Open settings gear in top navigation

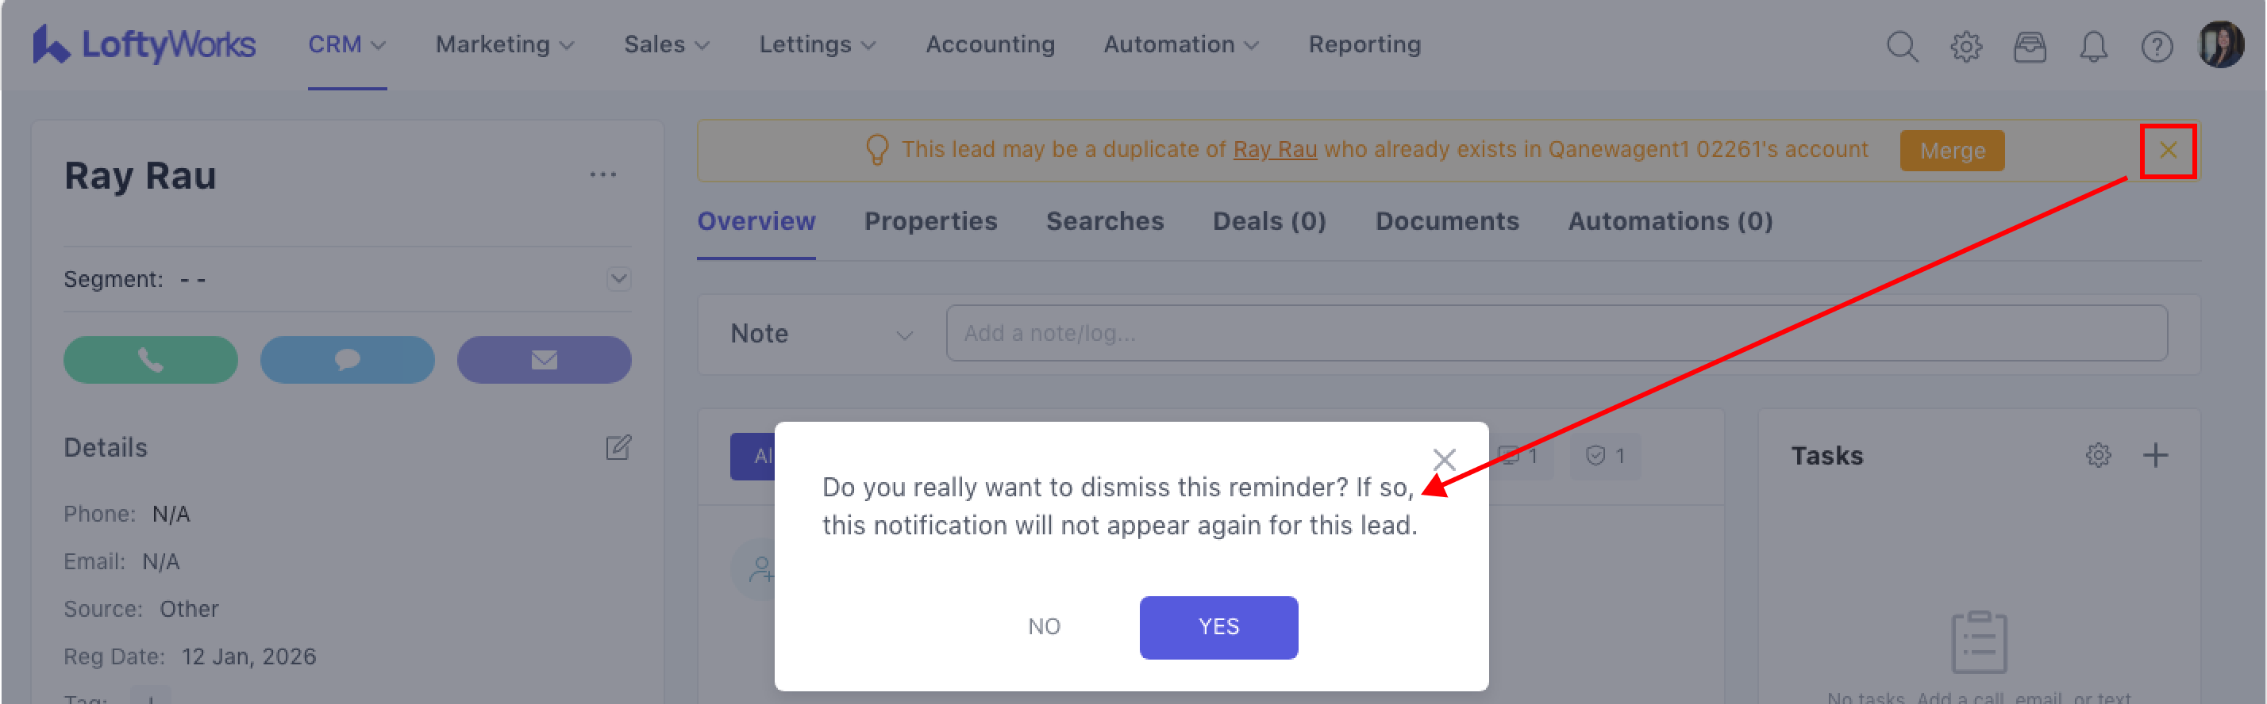(1965, 46)
